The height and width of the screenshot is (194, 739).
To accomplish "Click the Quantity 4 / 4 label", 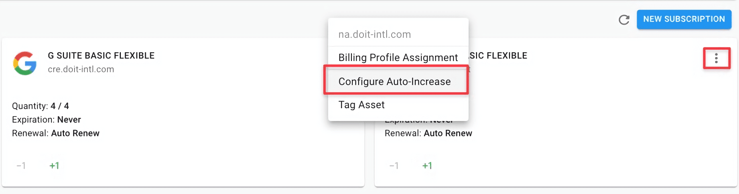I will tap(41, 106).
